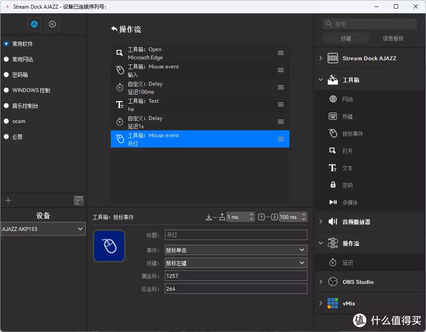Switch to the 信息看板 tab
Screen dimensions: 426x332
(393, 38)
